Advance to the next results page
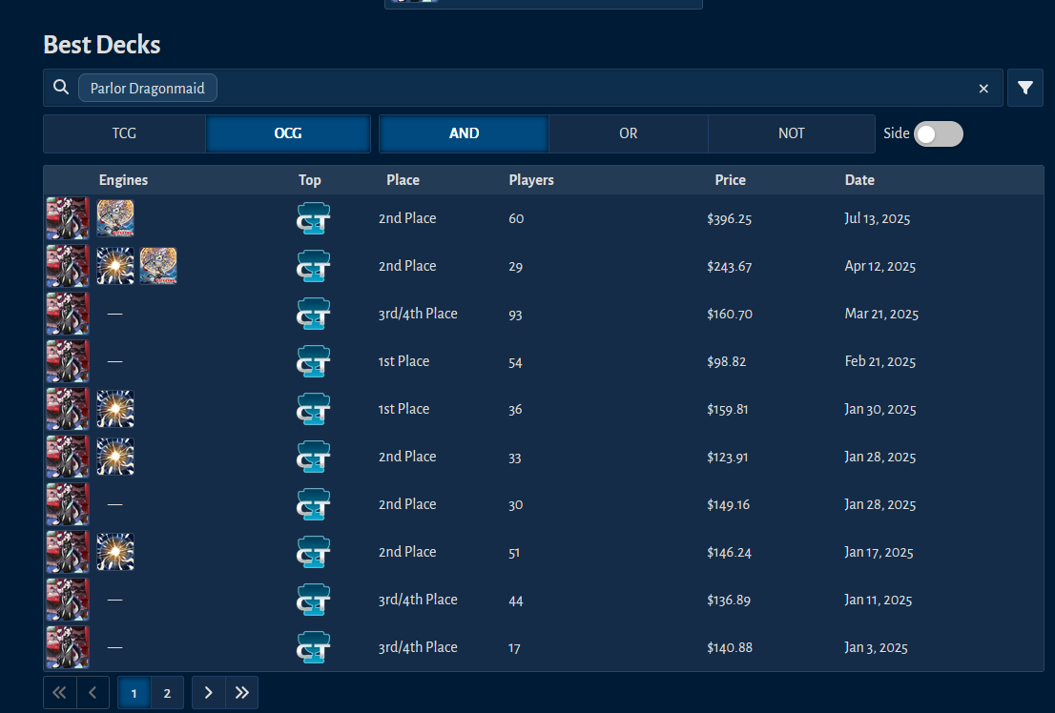 tap(208, 692)
